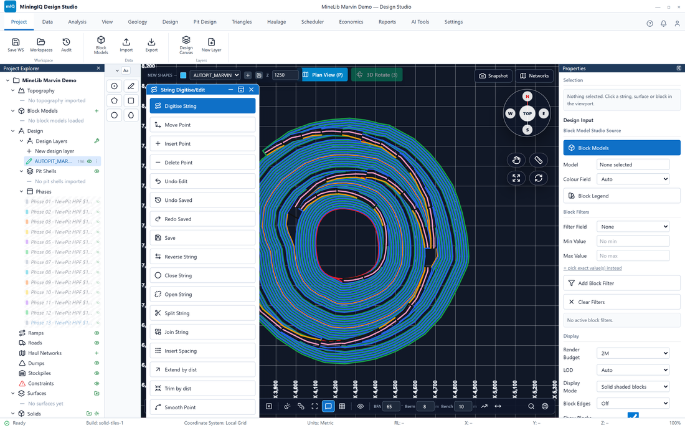Open the LOD dropdown
The height and width of the screenshot is (428, 685).
click(x=633, y=370)
